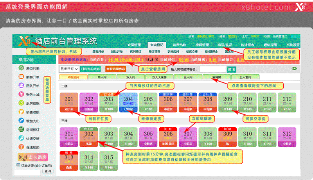Click the 团队开单 purple group icon
313x180 pixels.
click(21, 86)
